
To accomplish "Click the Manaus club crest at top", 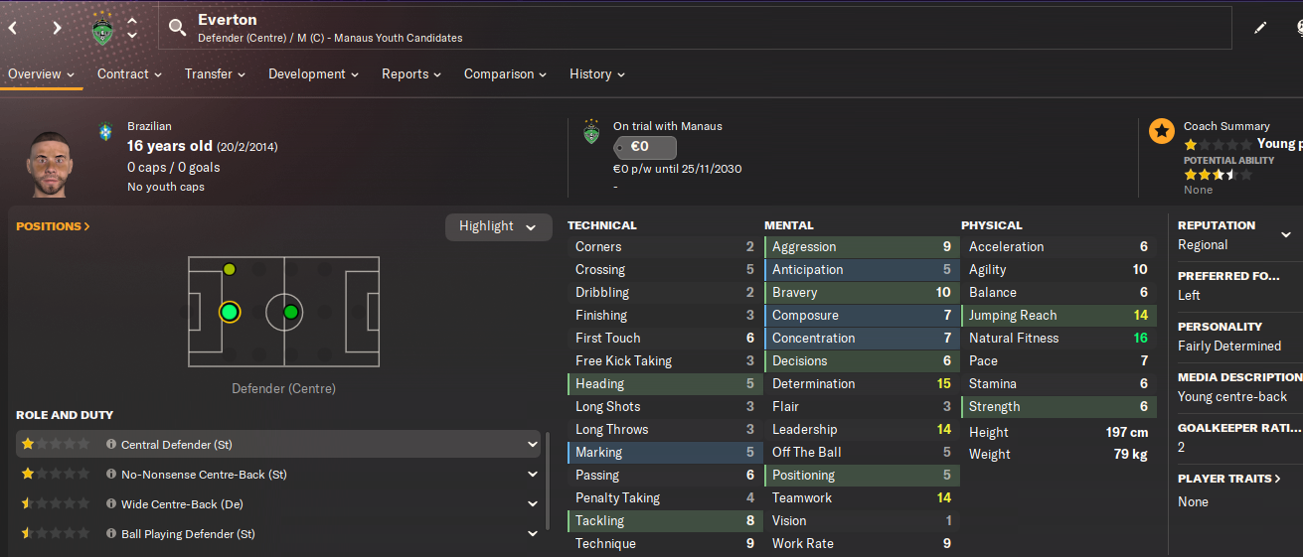I will [x=102, y=28].
